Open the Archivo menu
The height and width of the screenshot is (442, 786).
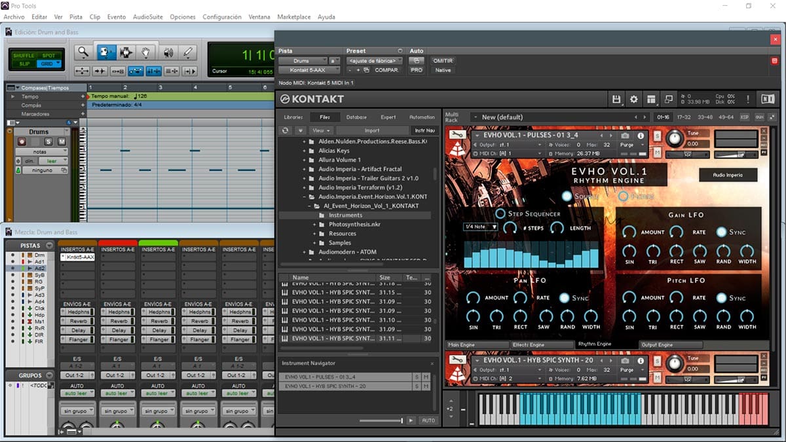[x=14, y=16]
